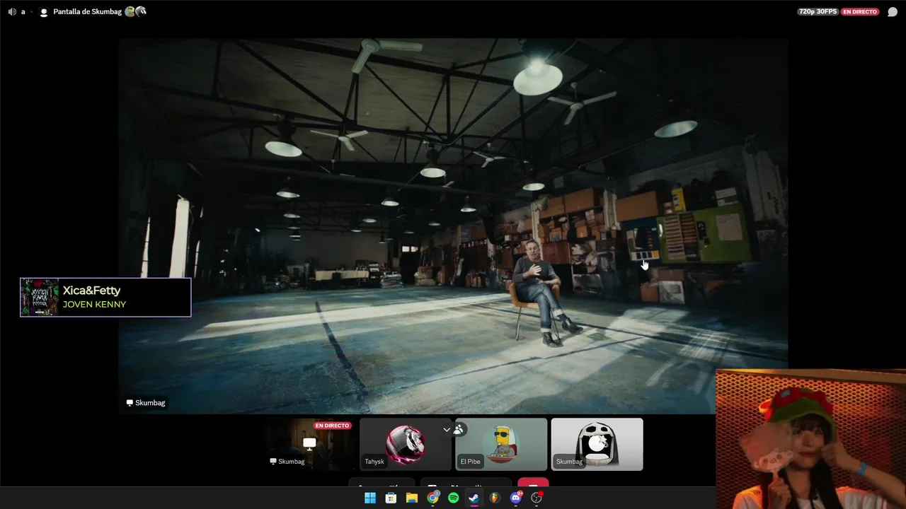Click the EN DIRECTO badge on stream tile
The height and width of the screenshot is (509, 906).
pyautogui.click(x=332, y=426)
